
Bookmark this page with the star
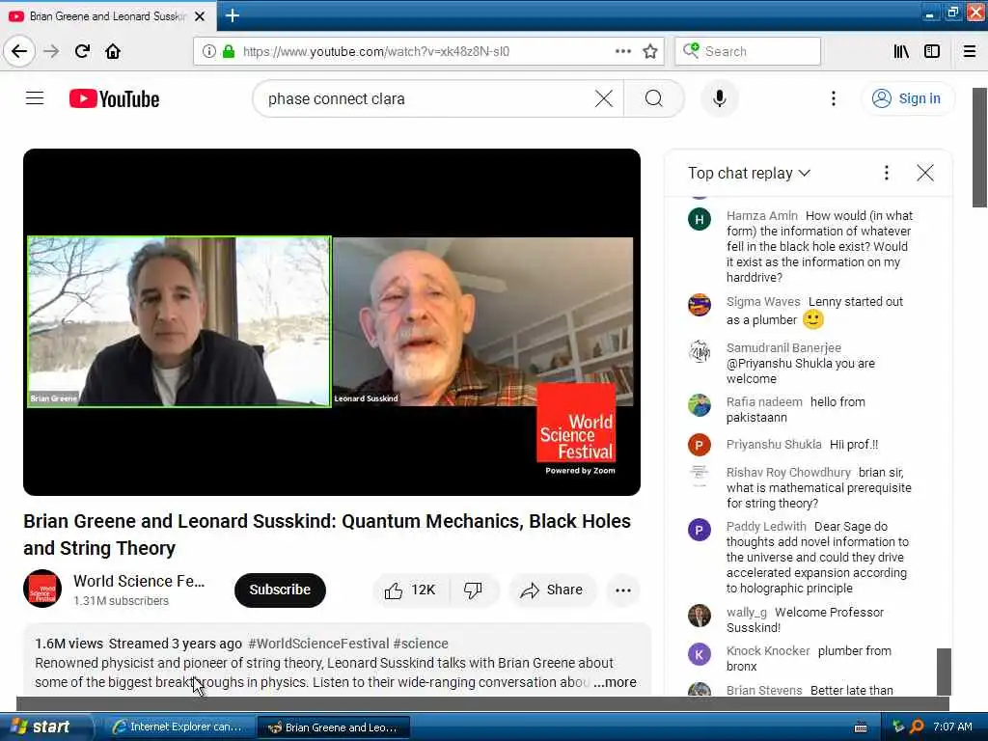click(650, 51)
